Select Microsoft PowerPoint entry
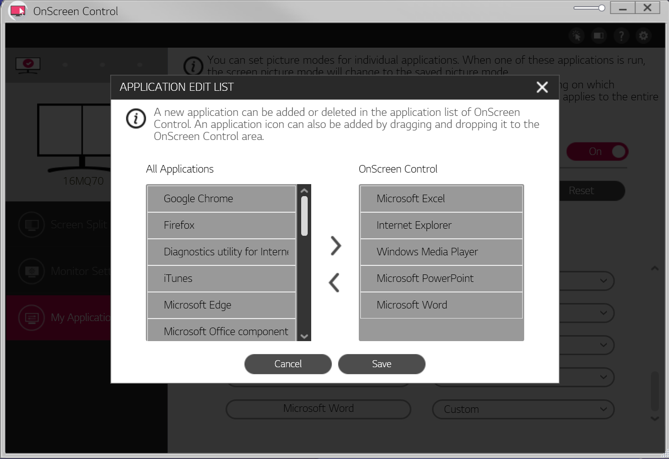The height and width of the screenshot is (459, 669). pyautogui.click(x=441, y=278)
